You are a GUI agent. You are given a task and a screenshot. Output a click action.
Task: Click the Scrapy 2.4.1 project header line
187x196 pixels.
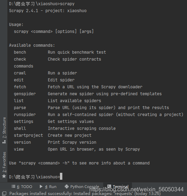[x=48, y=11]
